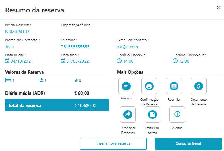Select the Direcionar Despesas arrow icon
Image resolution: width=224 pixels, height=151 pixels.
(128, 115)
